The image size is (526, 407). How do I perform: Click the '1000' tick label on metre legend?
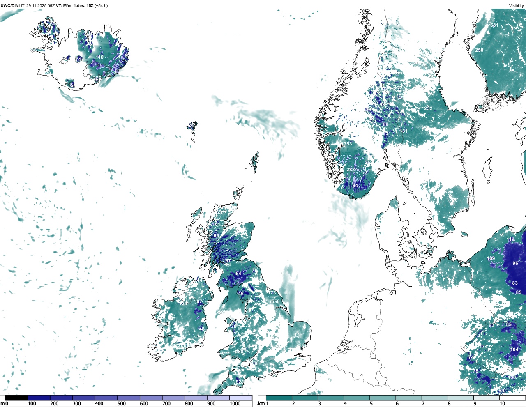(235, 404)
